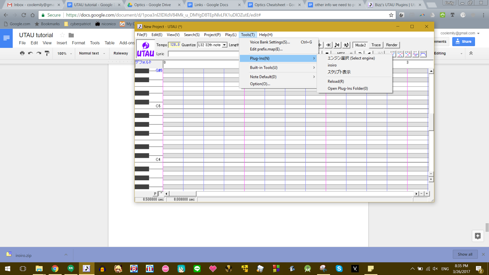Open the Normal text style dropdown
Image resolution: width=489 pixels, height=275 pixels.
pyautogui.click(x=92, y=53)
